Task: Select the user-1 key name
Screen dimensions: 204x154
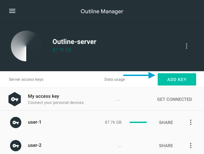Action: 34,122
